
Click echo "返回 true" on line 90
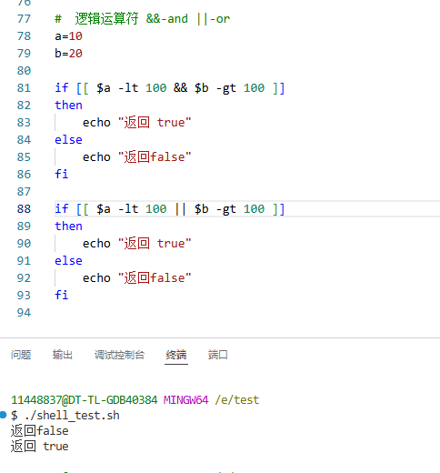pyautogui.click(x=137, y=244)
